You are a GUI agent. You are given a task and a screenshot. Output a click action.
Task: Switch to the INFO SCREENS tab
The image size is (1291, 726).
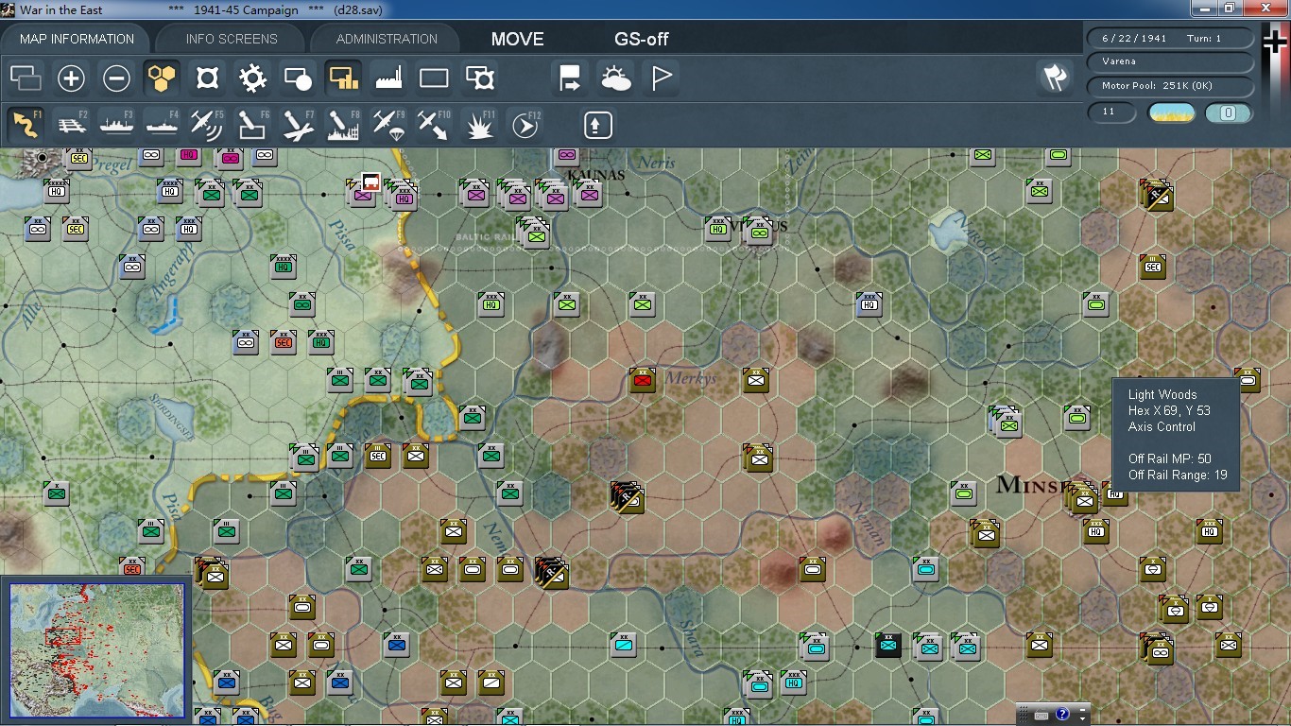(x=232, y=39)
